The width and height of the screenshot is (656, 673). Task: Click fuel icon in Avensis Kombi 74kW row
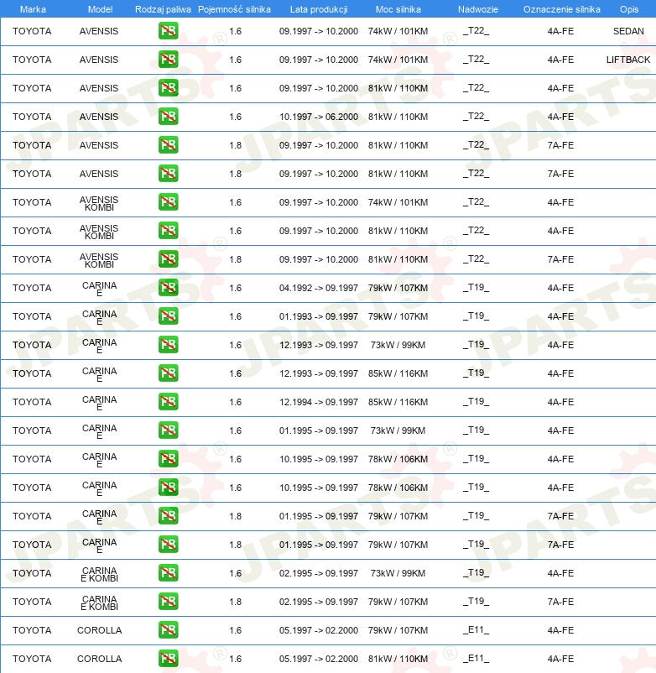[168, 201]
